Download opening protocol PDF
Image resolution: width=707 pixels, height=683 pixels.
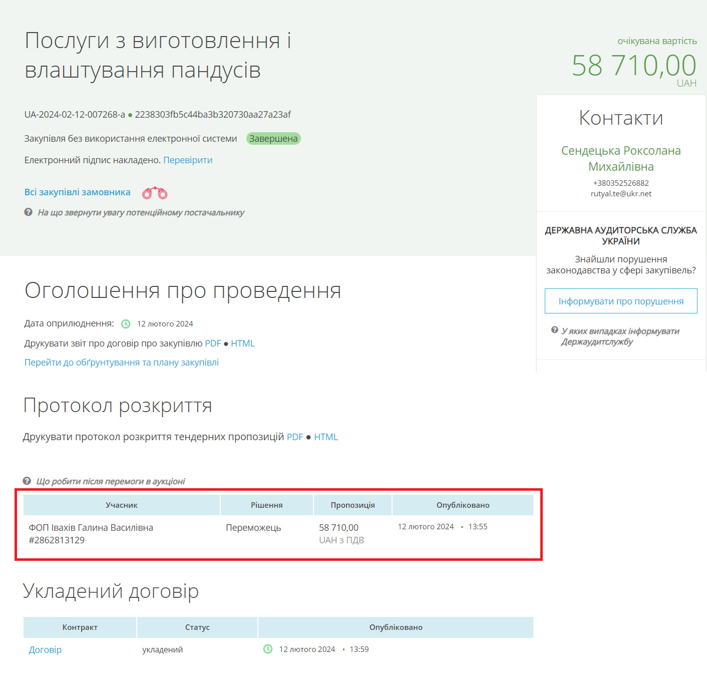coord(295,437)
